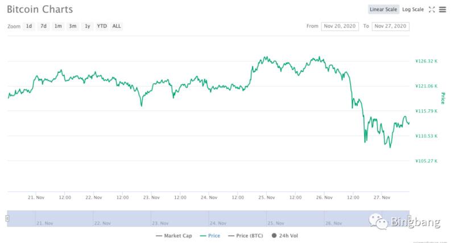Choose the 1y zoom range
Viewport: 455px width, 243px height.
[87, 26]
